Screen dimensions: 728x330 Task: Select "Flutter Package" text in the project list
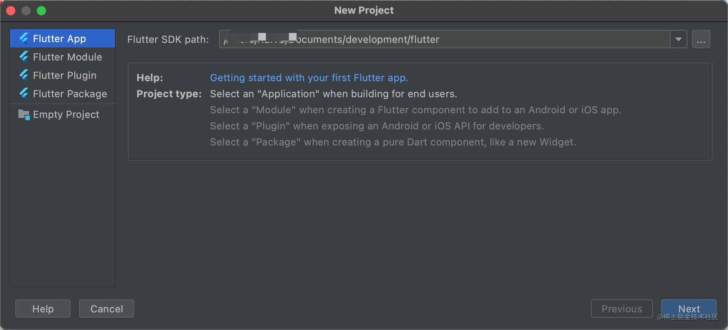(70, 94)
